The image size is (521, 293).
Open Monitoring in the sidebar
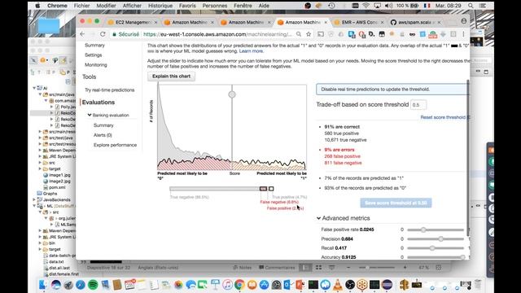tap(96, 65)
